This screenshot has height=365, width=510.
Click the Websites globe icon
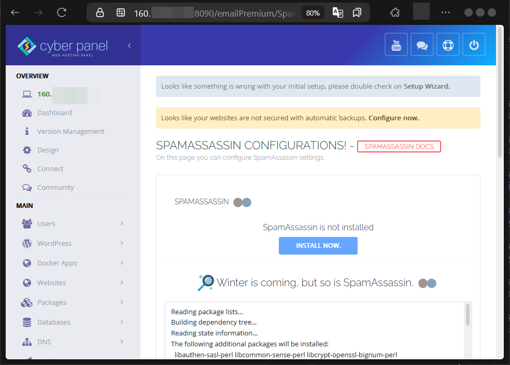tap(27, 283)
